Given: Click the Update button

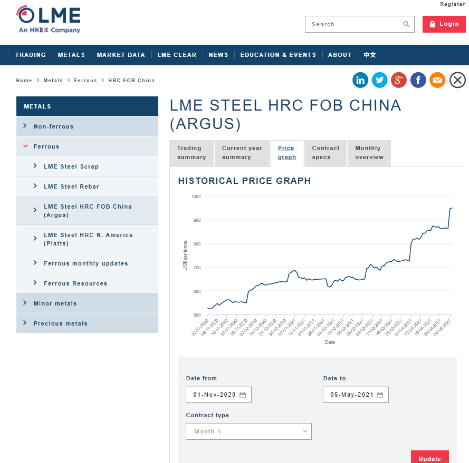Looking at the screenshot, I should tap(430, 457).
